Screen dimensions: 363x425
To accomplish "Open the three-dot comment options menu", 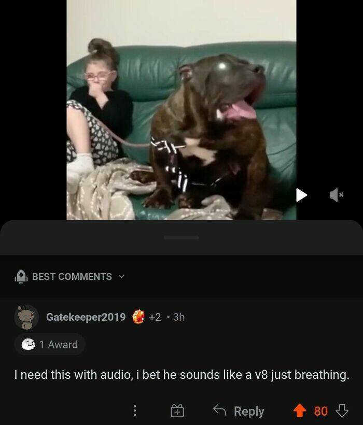I will point(135,410).
